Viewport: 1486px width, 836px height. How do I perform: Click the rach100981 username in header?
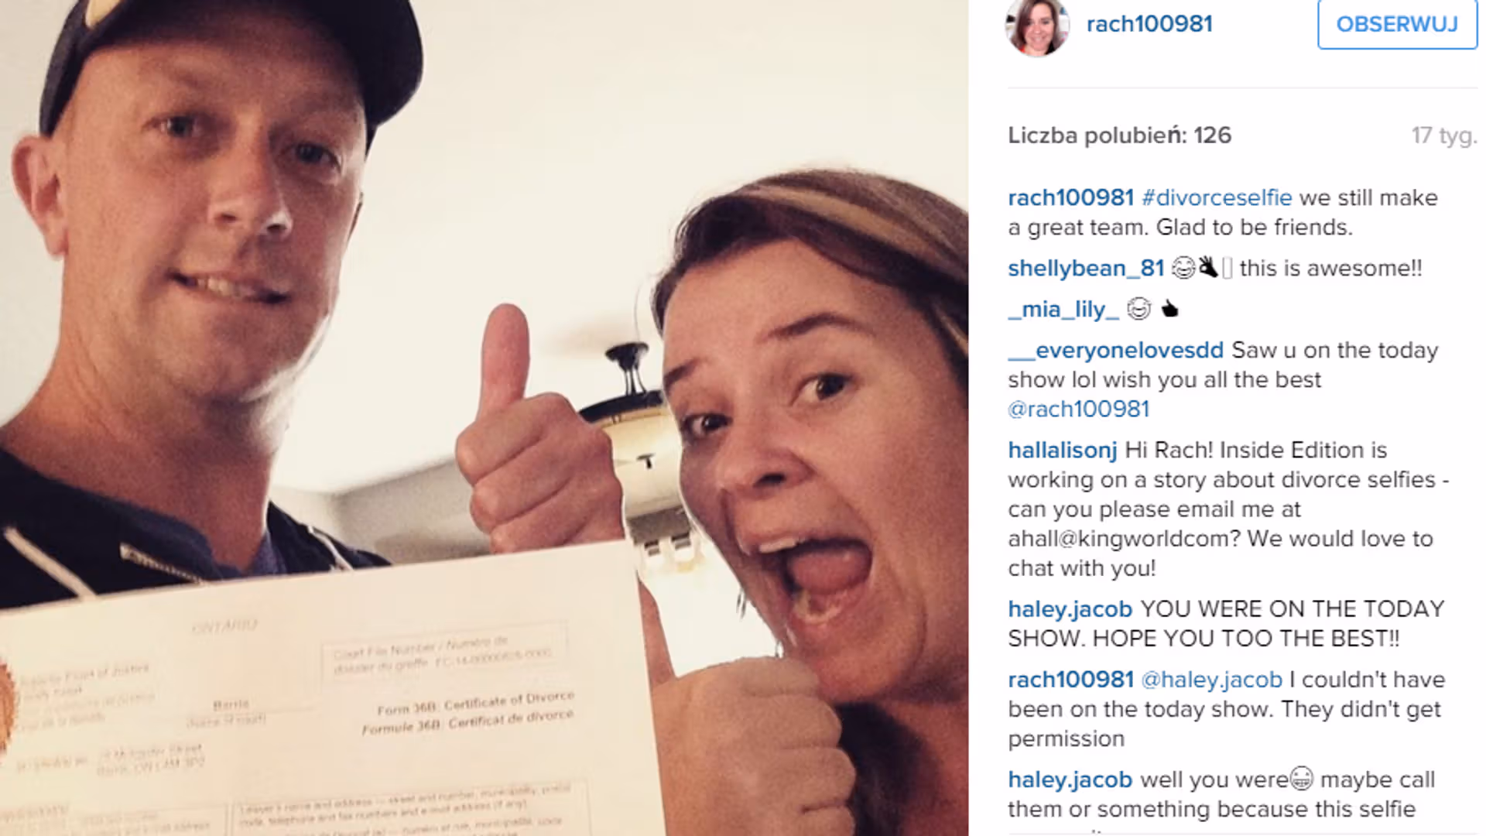click(x=1149, y=24)
